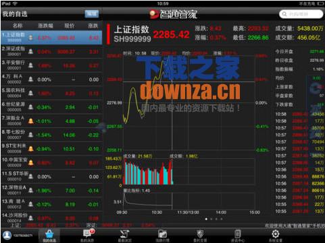325x243 pixels.
Task: Click the 14:00 time axis label
Action: pos(221,212)
